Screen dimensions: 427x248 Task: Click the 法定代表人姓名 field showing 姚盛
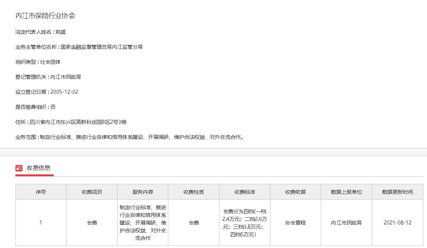[x=40, y=32]
